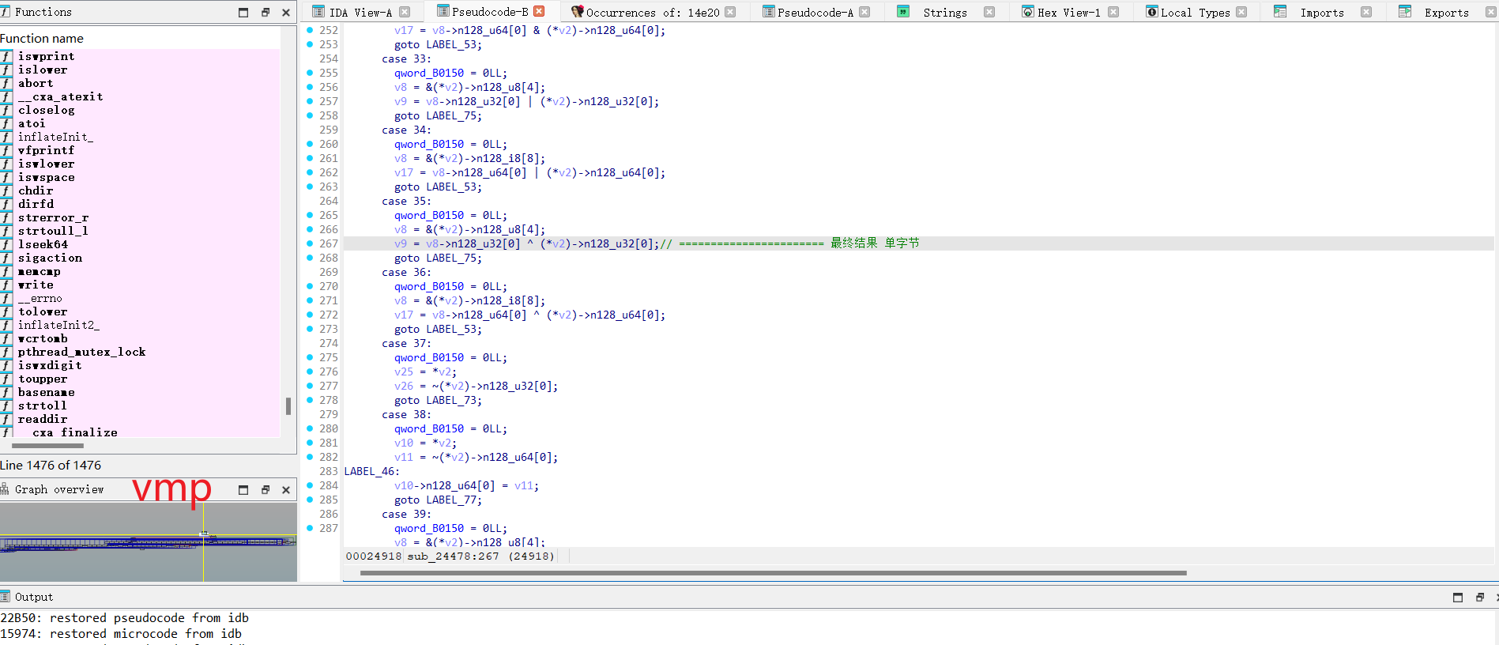The height and width of the screenshot is (645, 1499).
Task: Click the function icon beside closelog
Action: coord(6,110)
